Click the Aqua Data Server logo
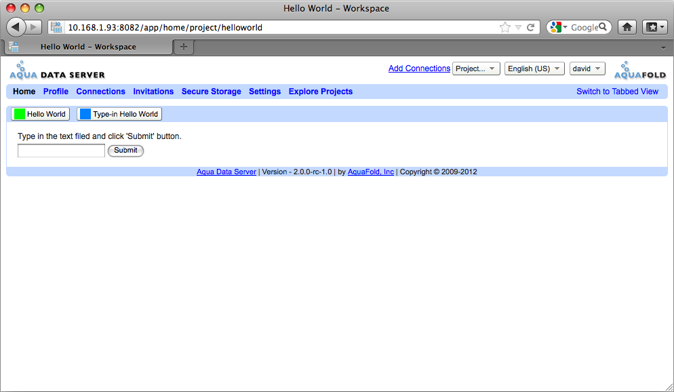 tap(57, 71)
